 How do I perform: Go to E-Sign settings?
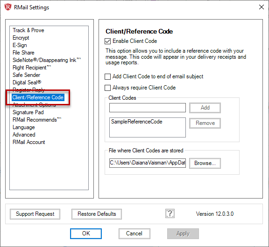coord(20,45)
